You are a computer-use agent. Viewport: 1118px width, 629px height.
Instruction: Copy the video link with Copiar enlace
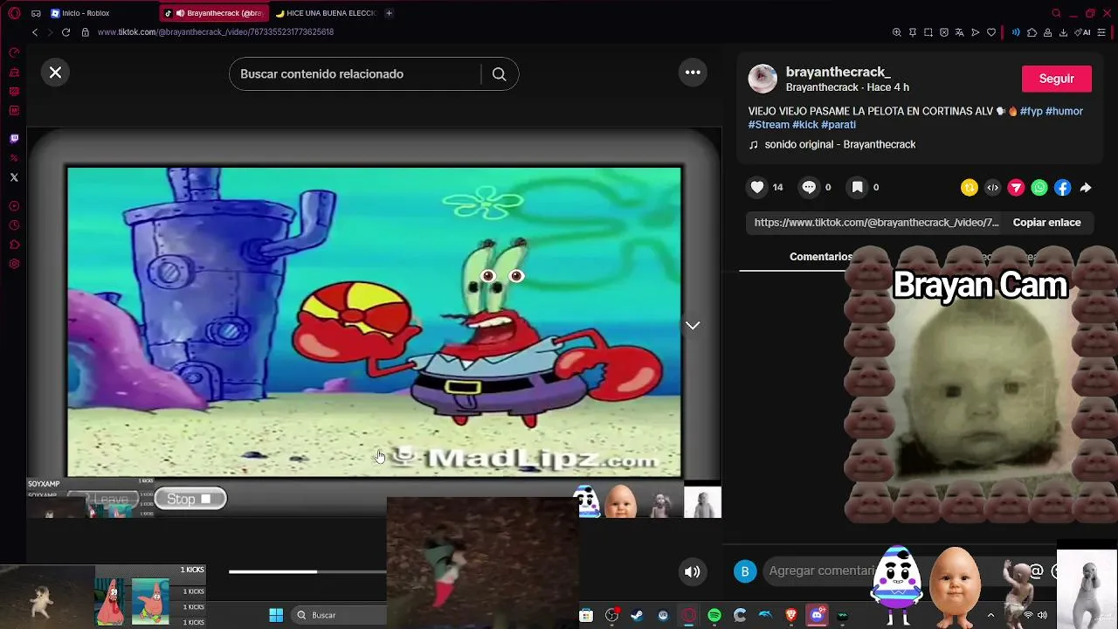[1046, 223]
